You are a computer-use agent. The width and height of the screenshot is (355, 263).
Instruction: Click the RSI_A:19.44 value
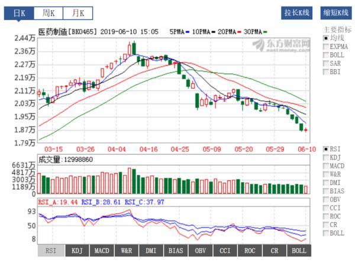tap(58, 202)
